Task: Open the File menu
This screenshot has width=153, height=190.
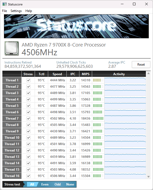Action: click(4, 11)
